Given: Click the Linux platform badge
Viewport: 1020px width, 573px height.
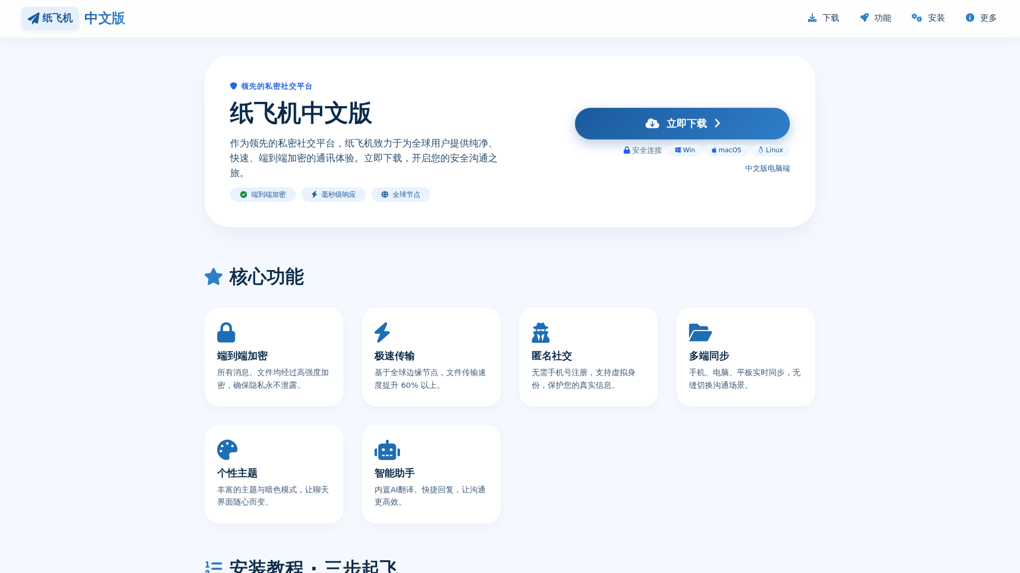Looking at the screenshot, I should tap(770, 151).
